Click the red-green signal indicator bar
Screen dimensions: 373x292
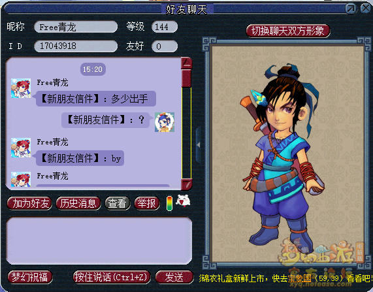coord(169,203)
